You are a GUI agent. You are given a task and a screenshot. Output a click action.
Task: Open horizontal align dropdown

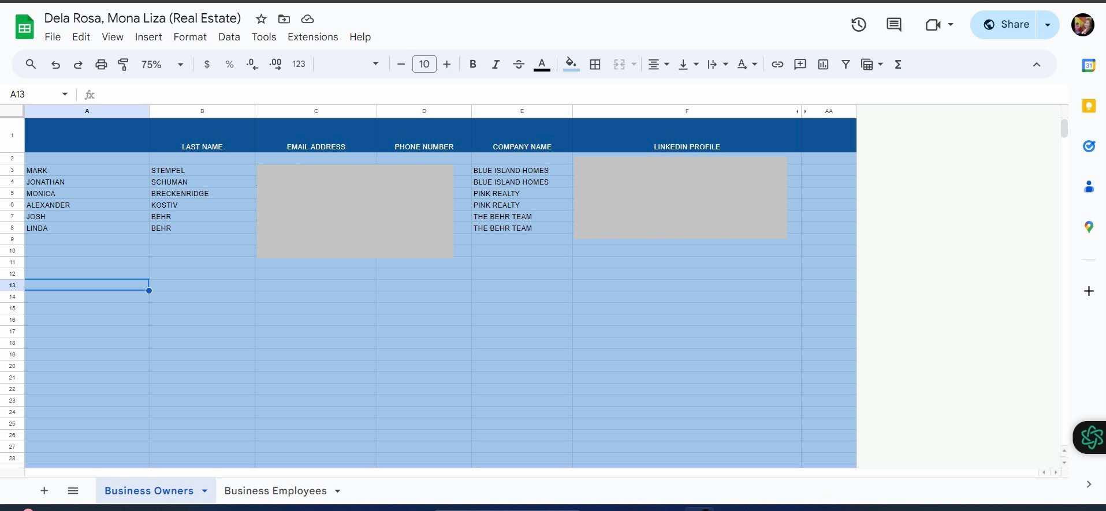point(658,65)
